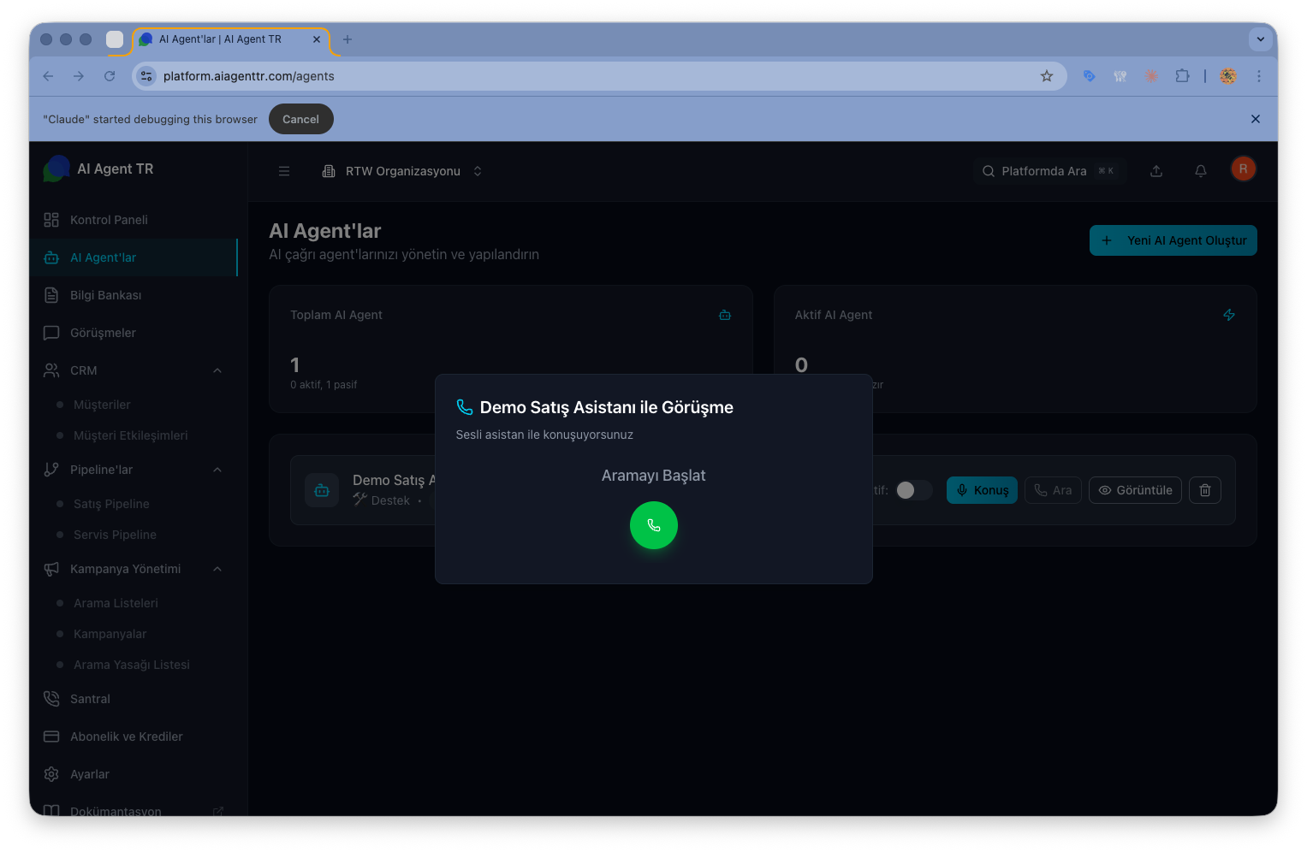
Task: Click the Kontrol Paneli grid icon
Action: point(51,220)
